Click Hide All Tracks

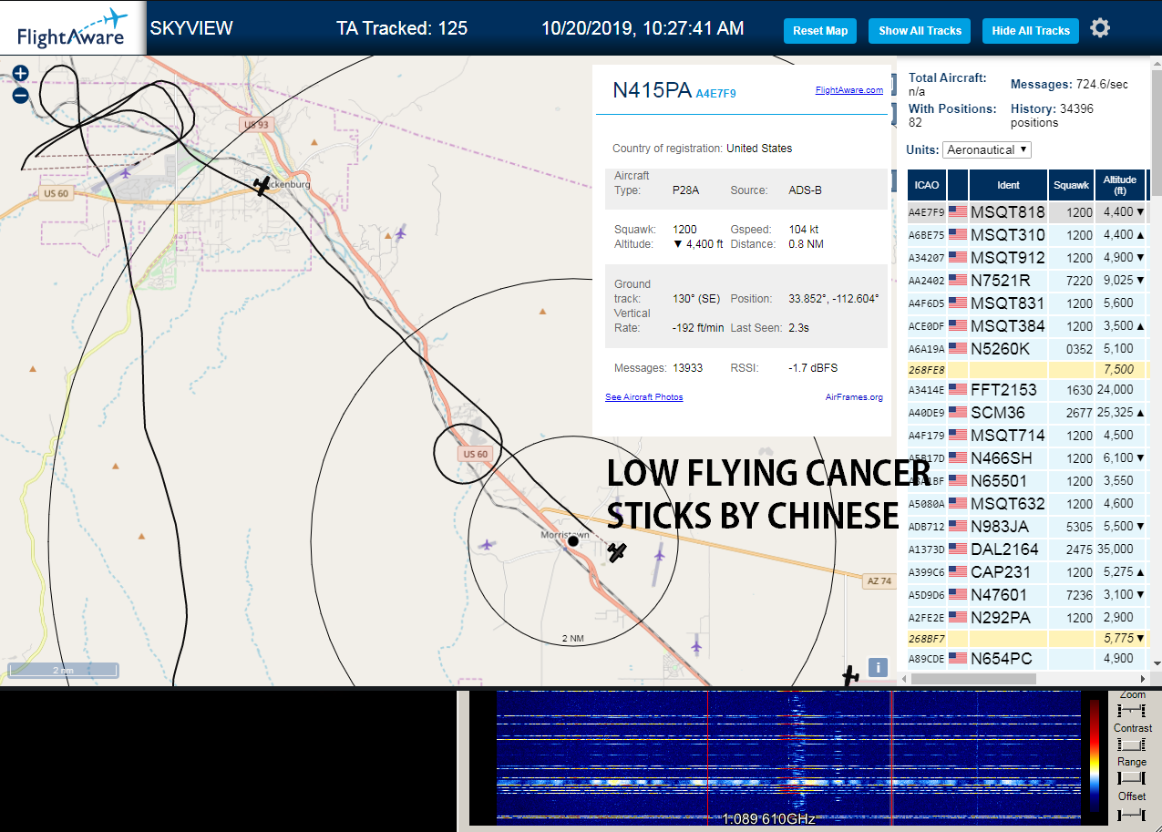pos(1031,30)
